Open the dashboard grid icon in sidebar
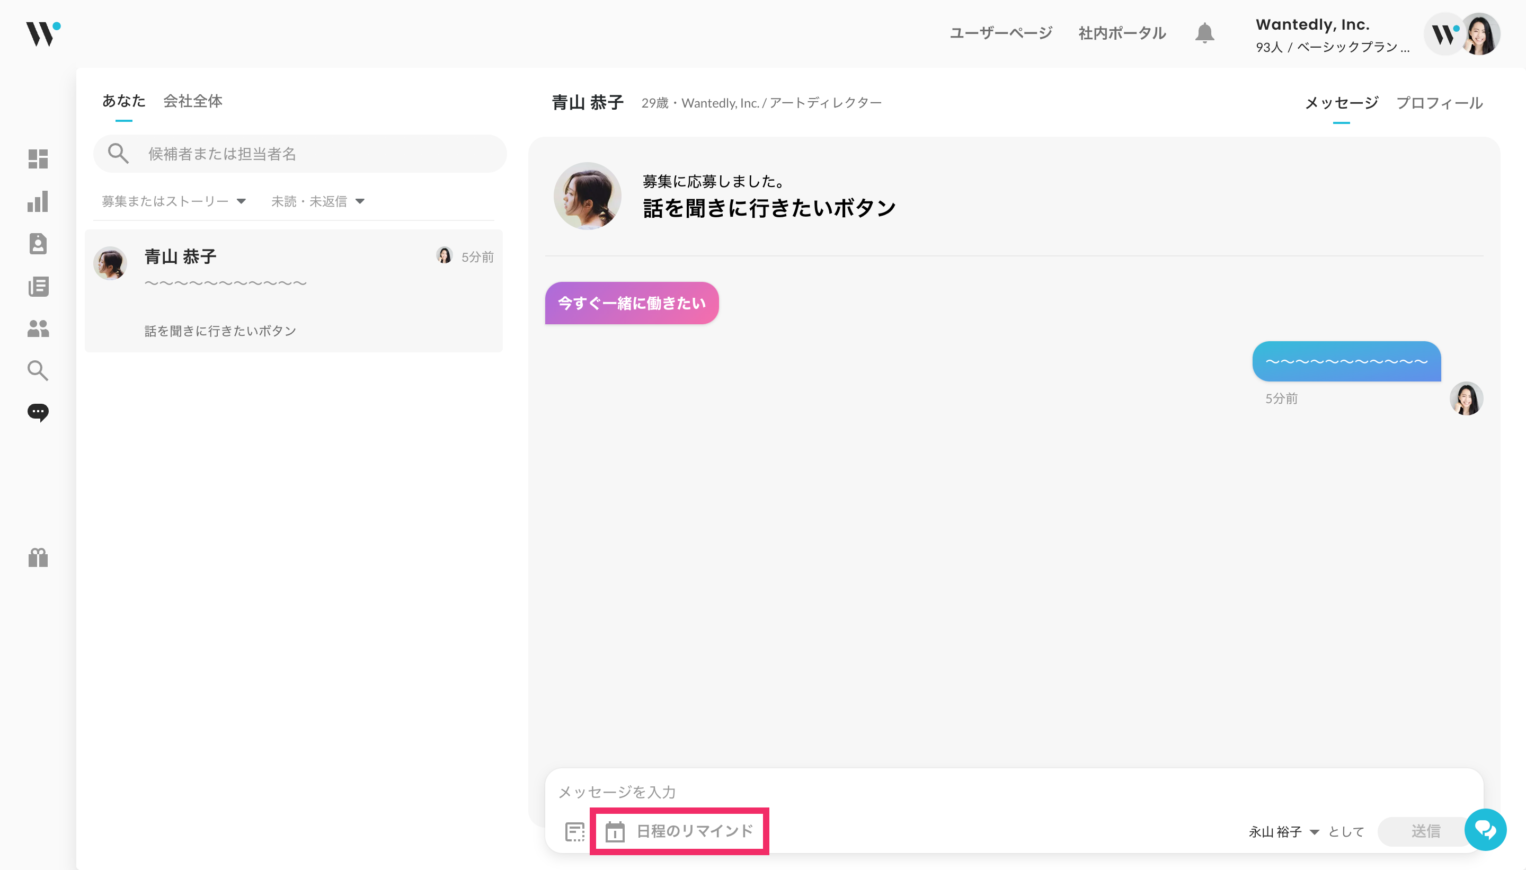Viewport: 1526px width, 870px height. [38, 159]
